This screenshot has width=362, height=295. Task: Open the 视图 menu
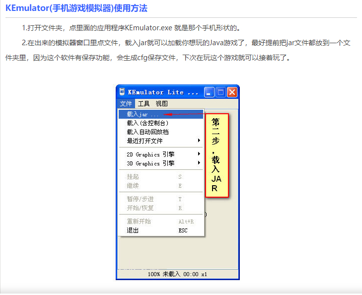(x=161, y=104)
